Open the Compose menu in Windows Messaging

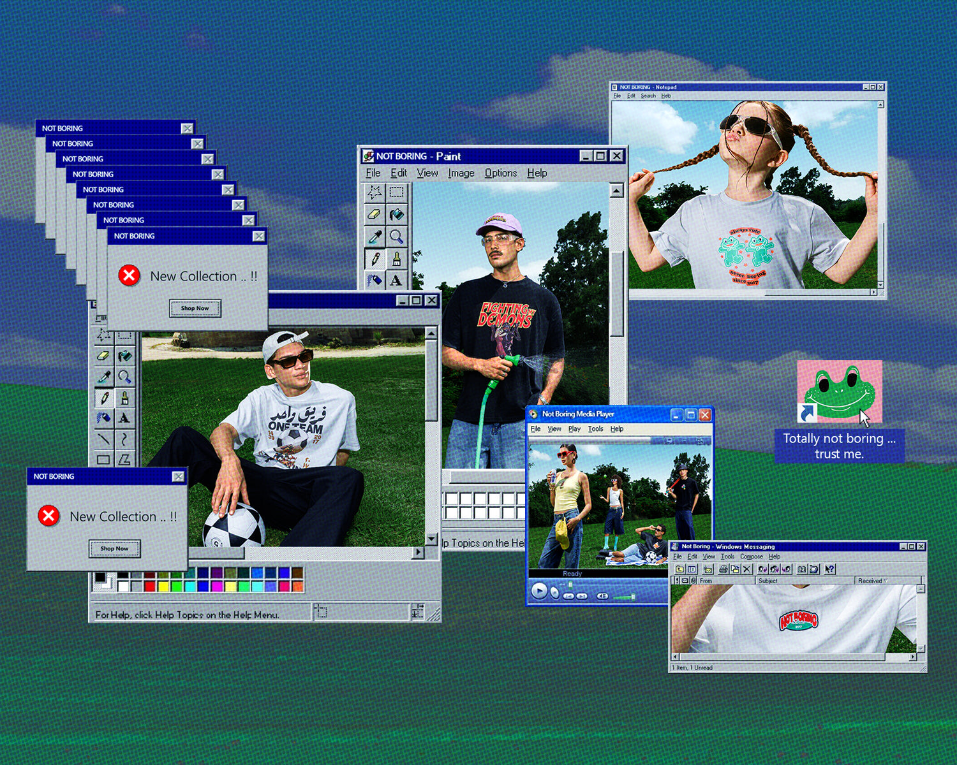click(x=751, y=557)
